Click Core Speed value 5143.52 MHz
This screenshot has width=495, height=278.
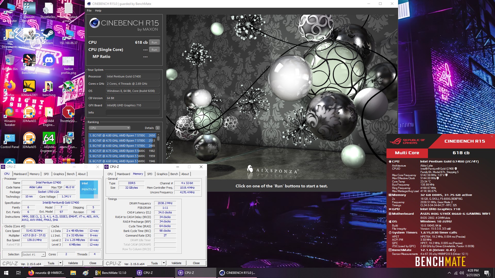[x=34, y=231]
